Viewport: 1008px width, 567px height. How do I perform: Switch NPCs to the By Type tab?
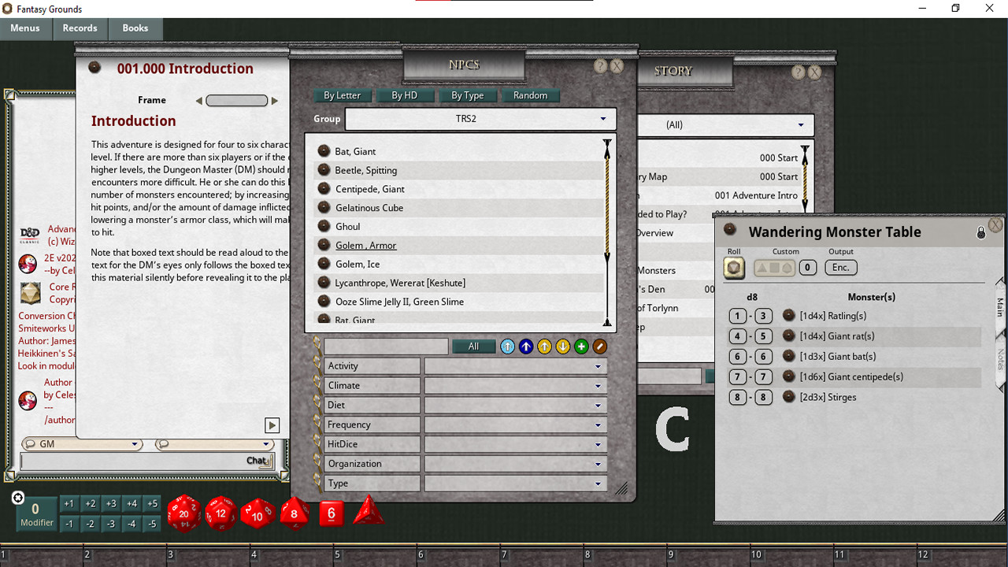pyautogui.click(x=468, y=95)
